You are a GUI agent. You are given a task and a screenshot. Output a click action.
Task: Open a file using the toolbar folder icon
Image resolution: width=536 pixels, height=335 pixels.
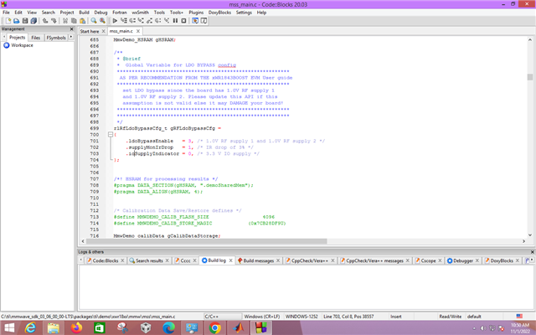[x=17, y=21]
